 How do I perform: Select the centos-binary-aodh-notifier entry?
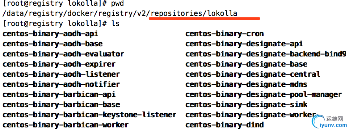tap(61, 85)
